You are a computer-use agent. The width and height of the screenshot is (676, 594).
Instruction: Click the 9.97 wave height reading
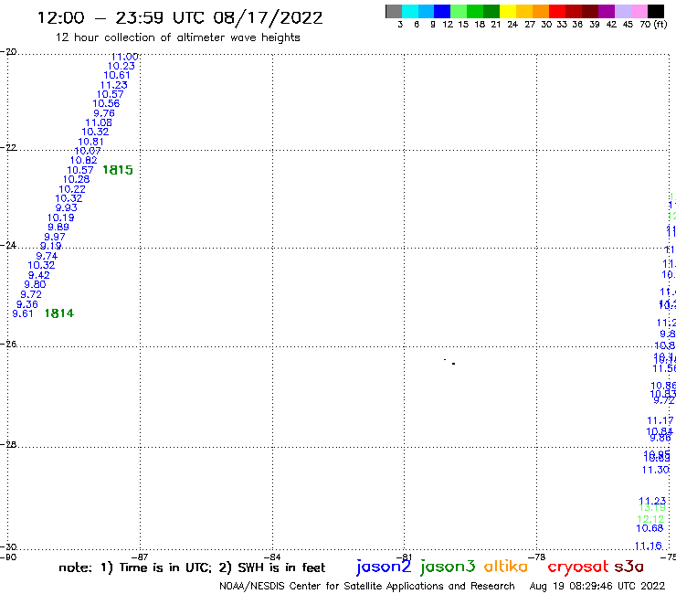[55, 237]
